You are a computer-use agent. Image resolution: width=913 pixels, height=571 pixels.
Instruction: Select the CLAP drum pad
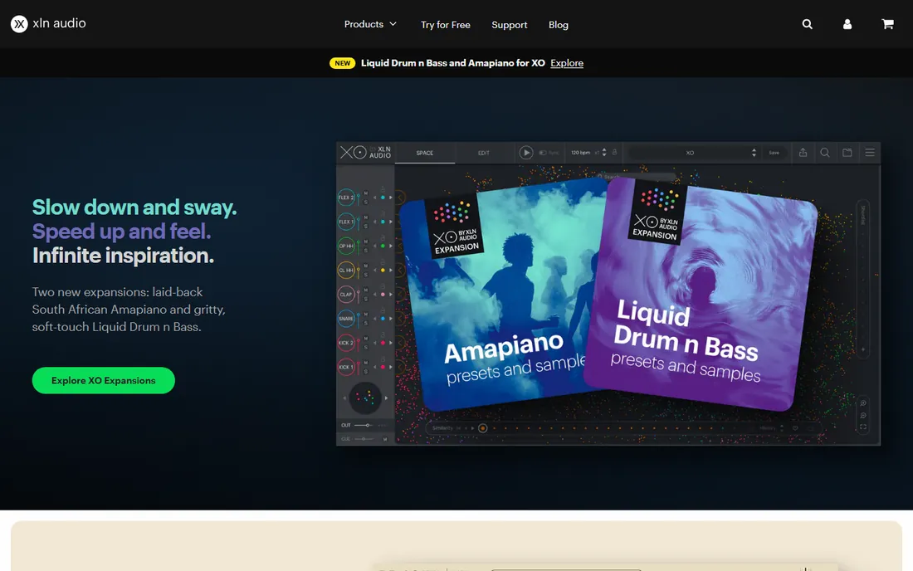[346, 294]
